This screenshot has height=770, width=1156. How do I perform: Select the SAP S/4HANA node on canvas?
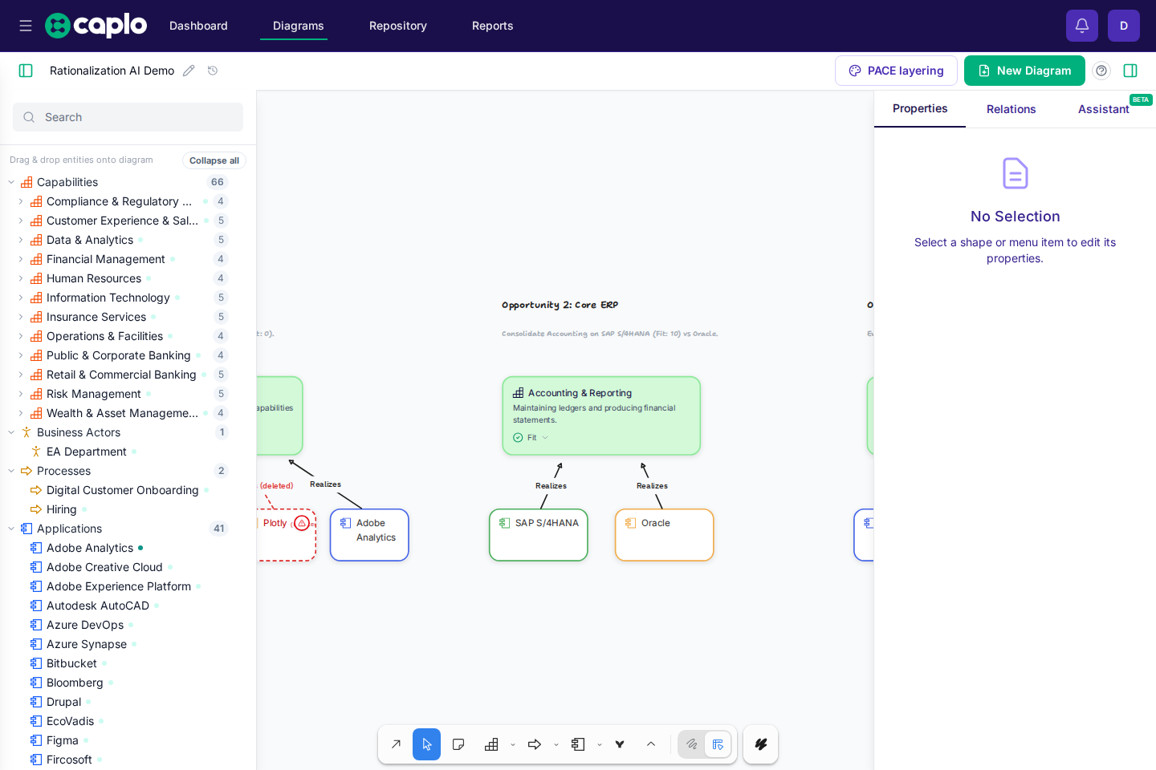(x=539, y=535)
